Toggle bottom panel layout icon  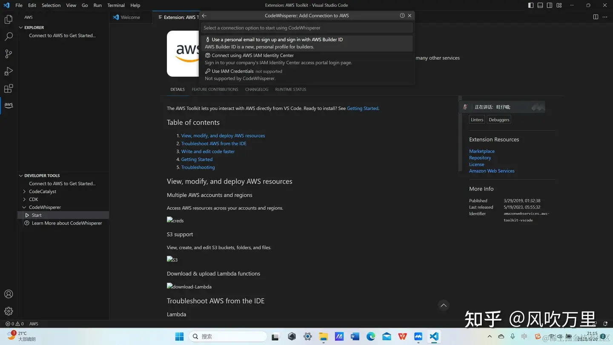click(x=540, y=5)
